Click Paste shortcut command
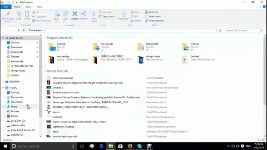Viewport: 267px width, 150px height. tap(41, 20)
